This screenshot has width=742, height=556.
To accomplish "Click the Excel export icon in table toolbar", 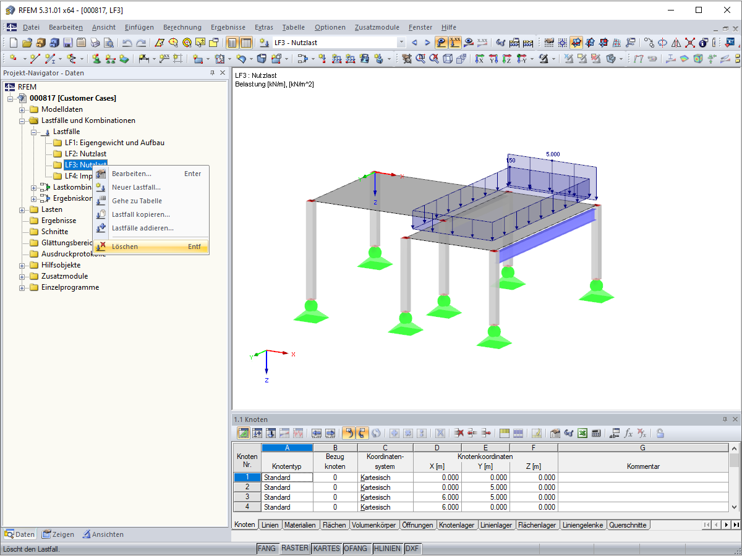I will 582,433.
